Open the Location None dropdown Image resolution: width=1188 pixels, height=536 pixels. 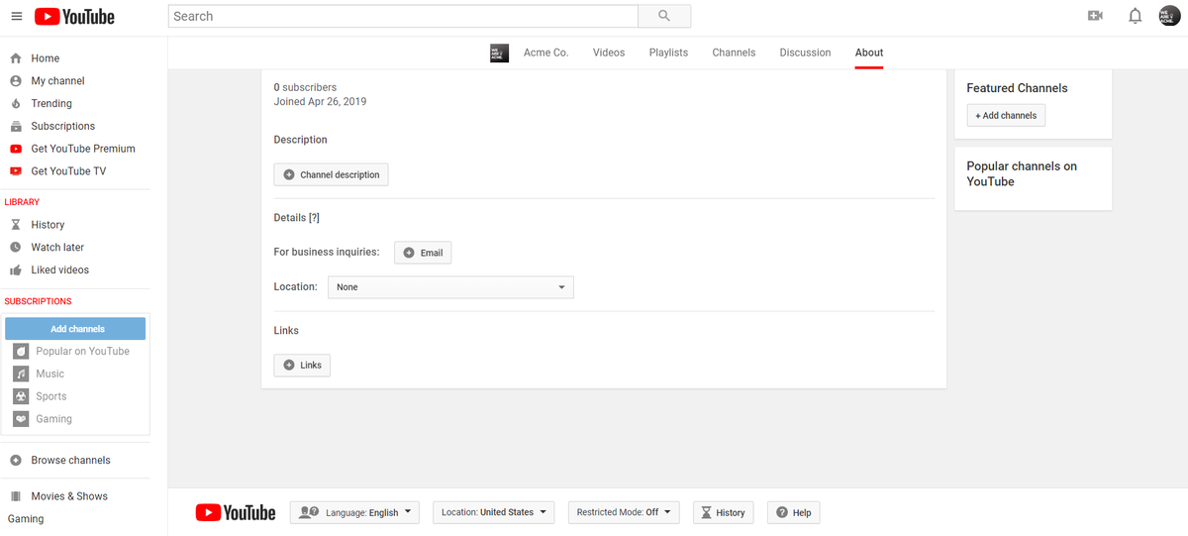point(450,287)
